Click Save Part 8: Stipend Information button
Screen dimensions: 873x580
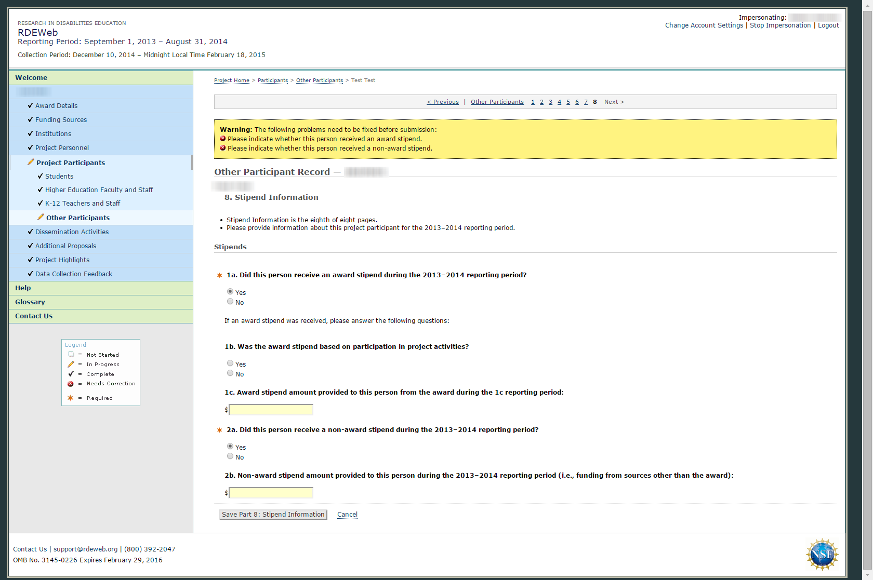pyautogui.click(x=273, y=515)
